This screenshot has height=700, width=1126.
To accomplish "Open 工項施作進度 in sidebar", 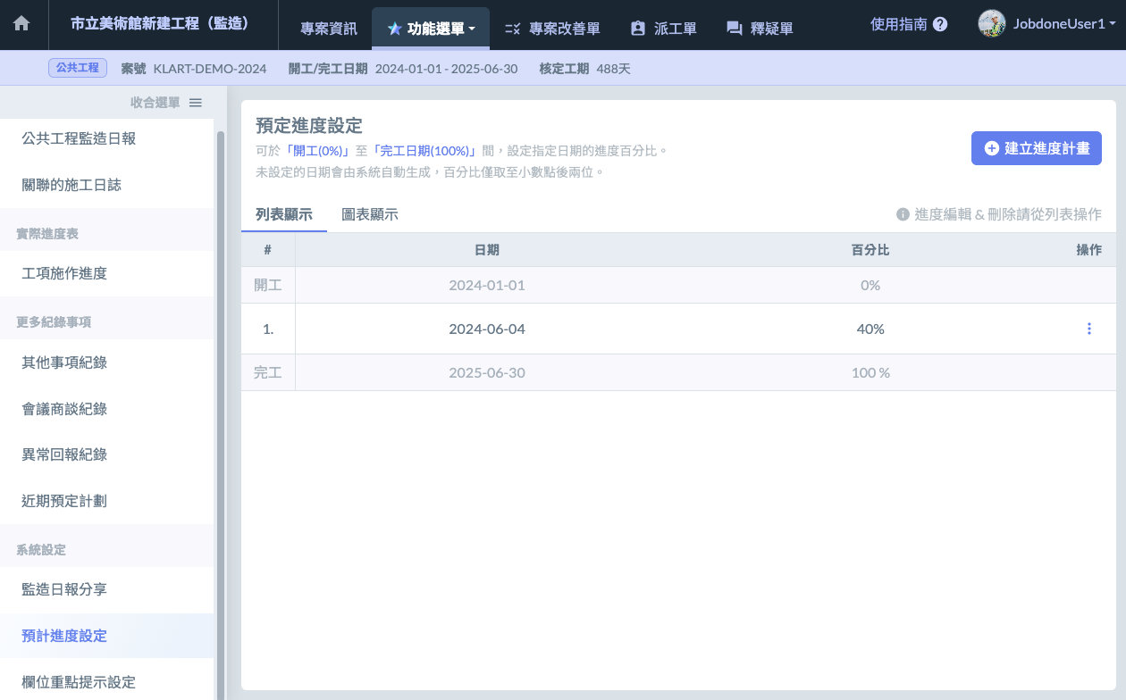I will tap(107, 273).
